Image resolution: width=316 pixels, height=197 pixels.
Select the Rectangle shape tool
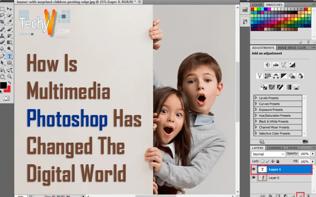pyautogui.click(x=9, y=63)
